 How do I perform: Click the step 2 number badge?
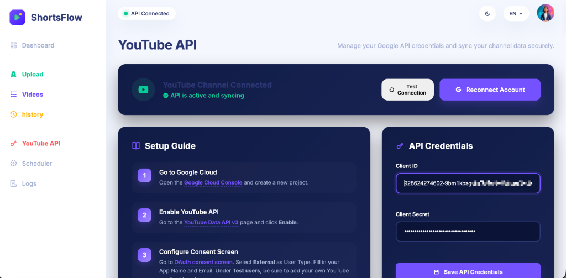(x=144, y=215)
